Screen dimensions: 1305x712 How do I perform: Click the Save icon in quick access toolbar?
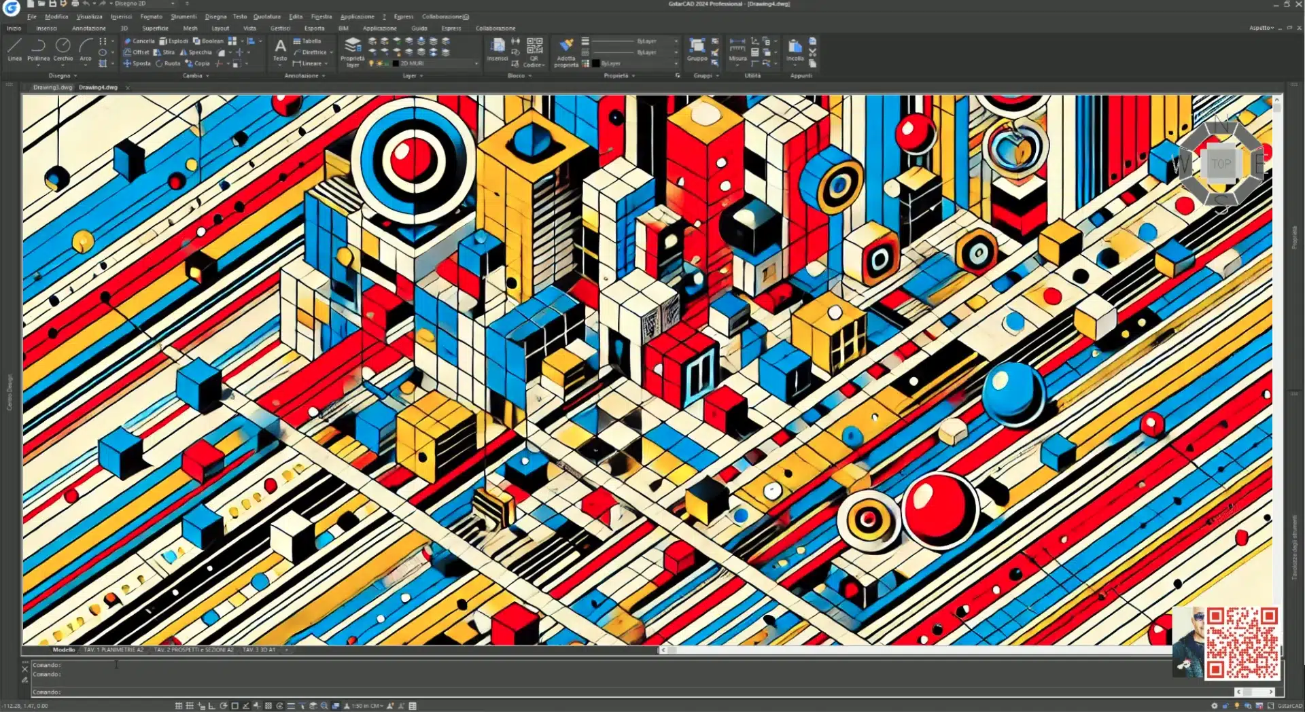click(52, 3)
